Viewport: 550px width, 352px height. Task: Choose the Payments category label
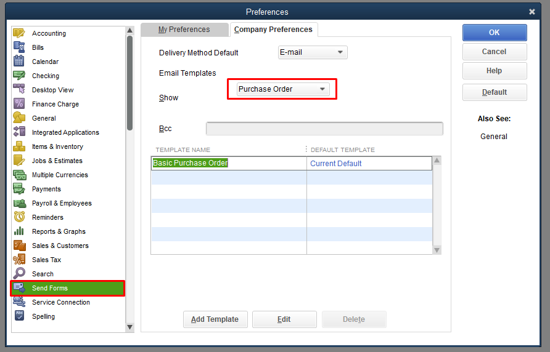(x=46, y=189)
